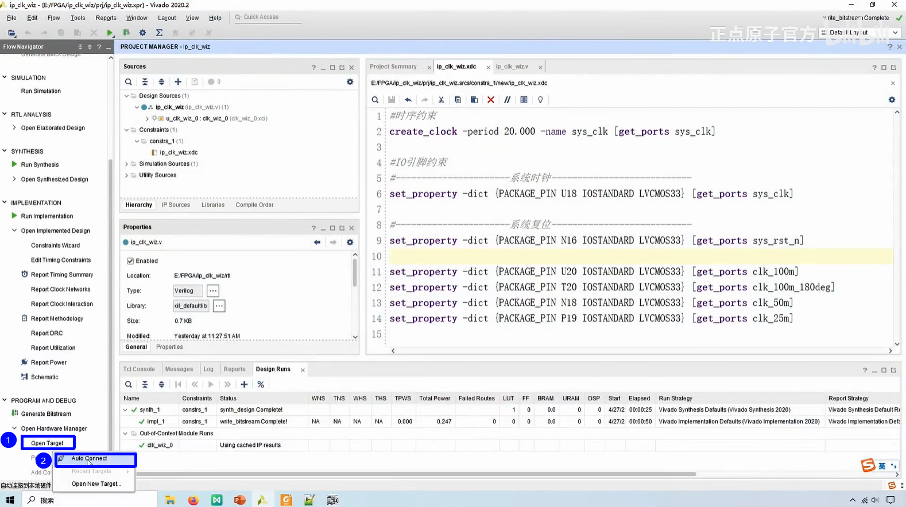Expand Simulation Sources tree node

127,164
